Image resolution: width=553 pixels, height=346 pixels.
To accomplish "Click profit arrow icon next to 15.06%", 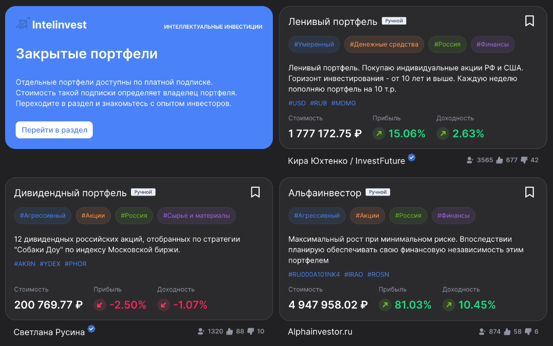I will point(379,133).
